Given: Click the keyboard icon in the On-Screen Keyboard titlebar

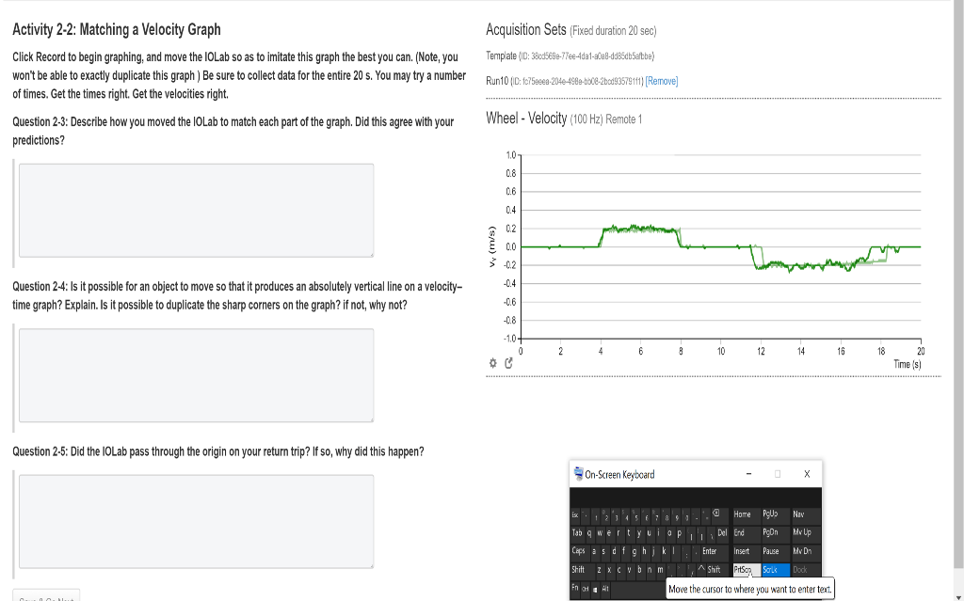Looking at the screenshot, I should [577, 475].
